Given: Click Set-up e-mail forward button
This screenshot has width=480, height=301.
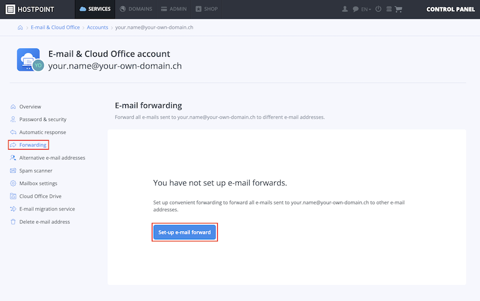Looking at the screenshot, I should coord(185,232).
